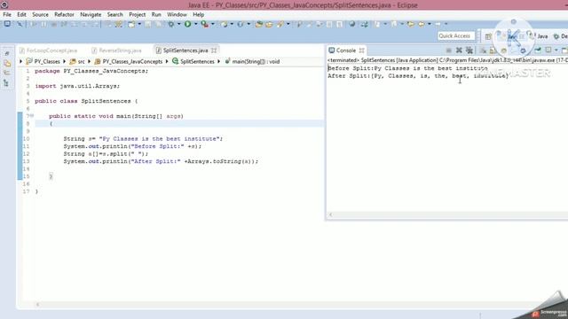Expand breadcrumb arrow before PY_Classes_JavaConcepts
The image size is (568, 319).
(89, 61)
